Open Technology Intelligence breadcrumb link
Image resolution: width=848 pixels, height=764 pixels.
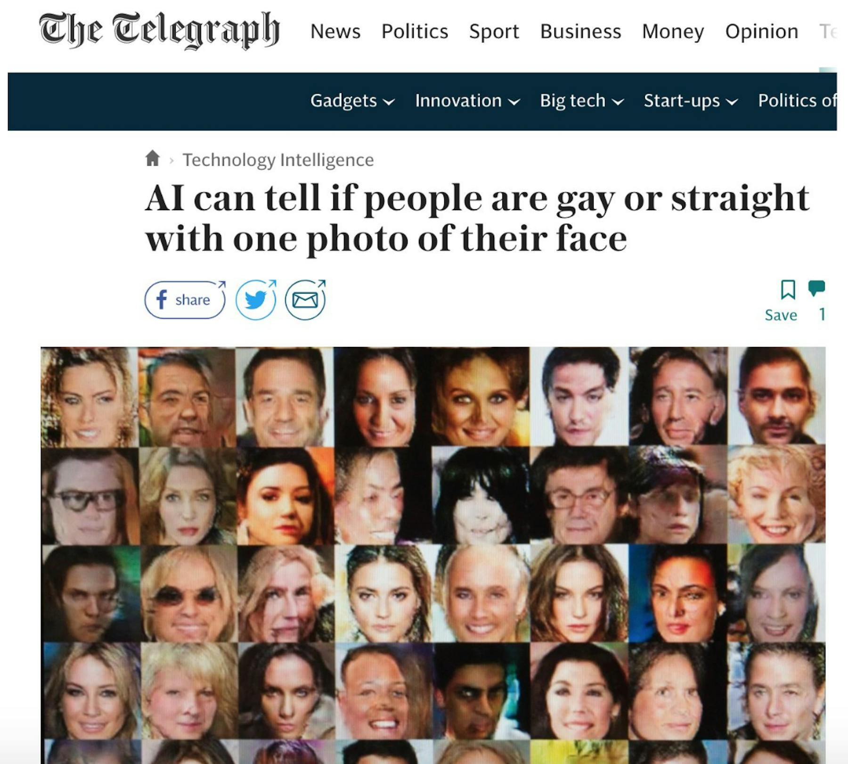pyautogui.click(x=278, y=160)
